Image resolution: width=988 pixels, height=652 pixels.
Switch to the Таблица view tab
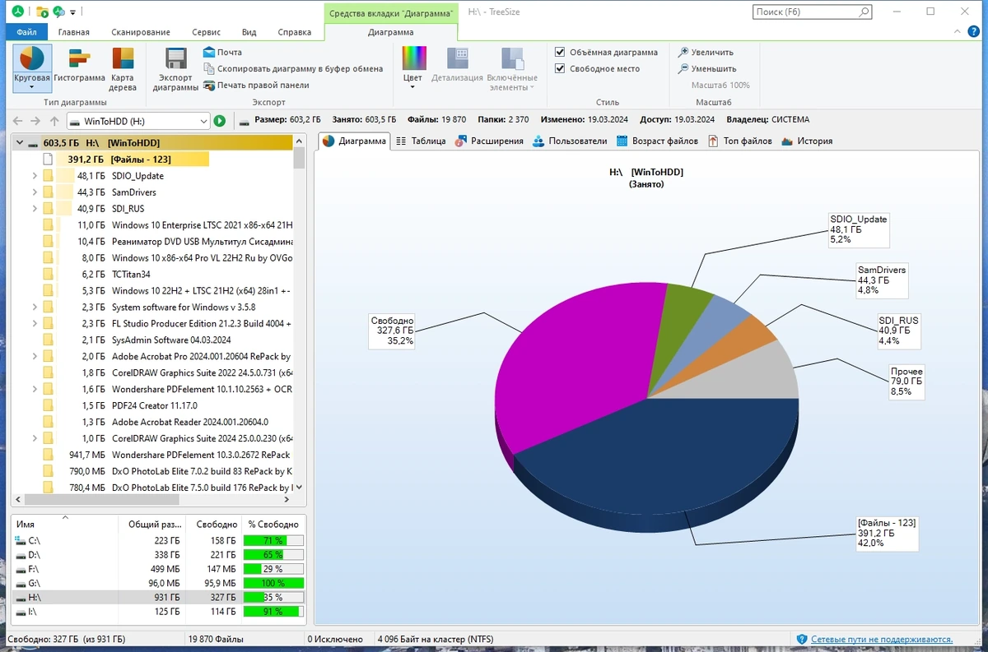click(x=421, y=141)
